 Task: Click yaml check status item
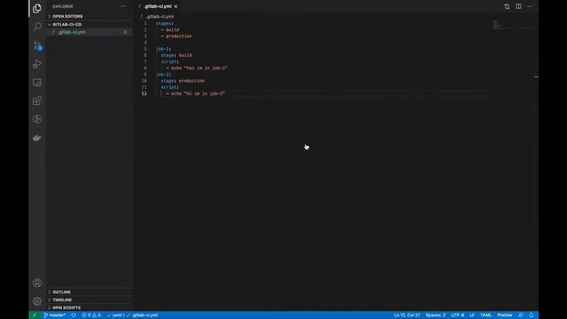(x=114, y=315)
